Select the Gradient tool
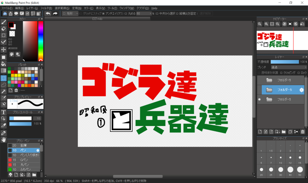308x183 pixels. coord(3,71)
